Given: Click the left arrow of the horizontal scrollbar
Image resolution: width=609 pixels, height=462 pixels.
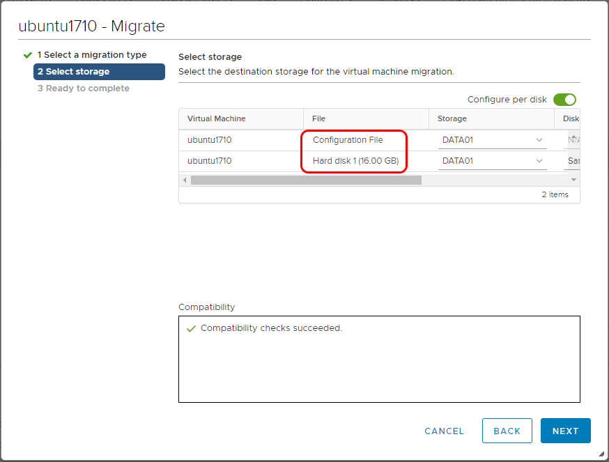Looking at the screenshot, I should pos(183,180).
